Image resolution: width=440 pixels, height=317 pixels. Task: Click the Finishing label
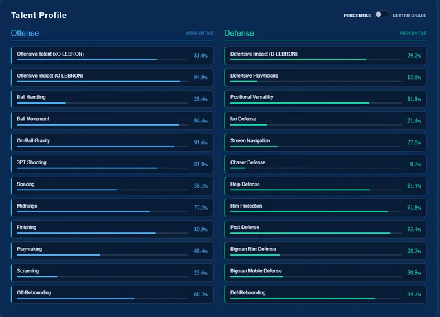[x=27, y=227]
